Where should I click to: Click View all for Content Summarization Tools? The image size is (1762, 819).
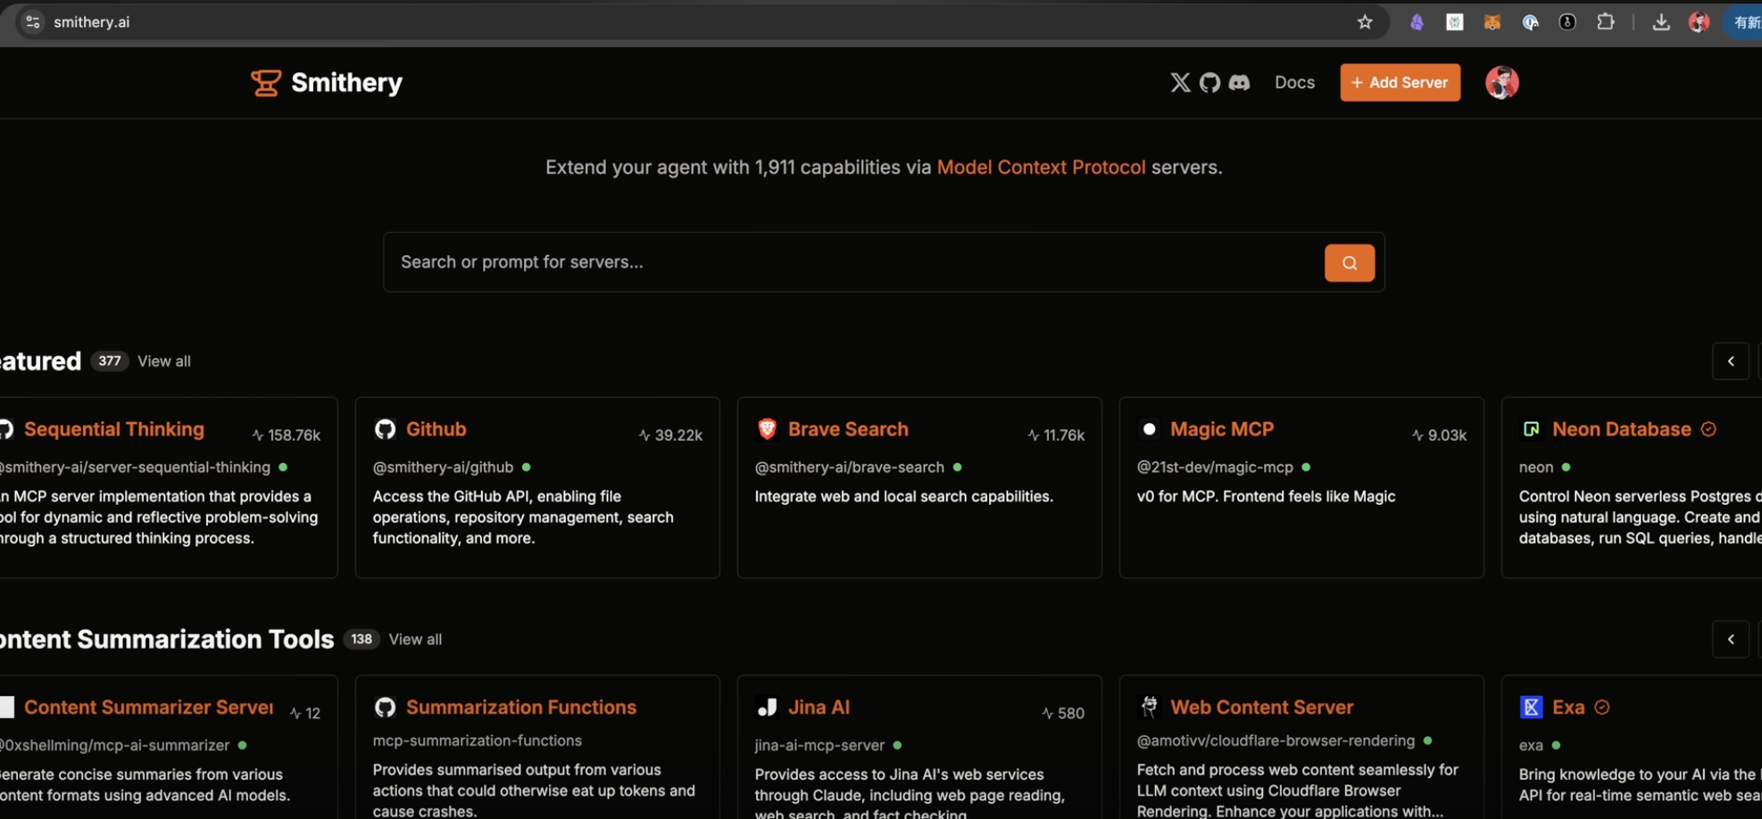click(x=415, y=640)
